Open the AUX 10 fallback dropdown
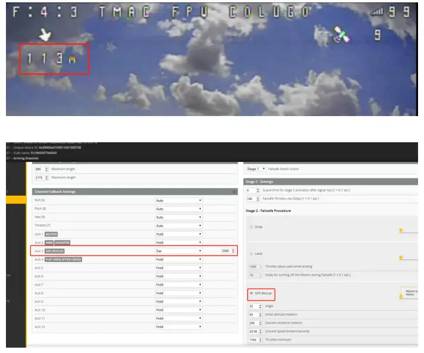 tap(179, 310)
